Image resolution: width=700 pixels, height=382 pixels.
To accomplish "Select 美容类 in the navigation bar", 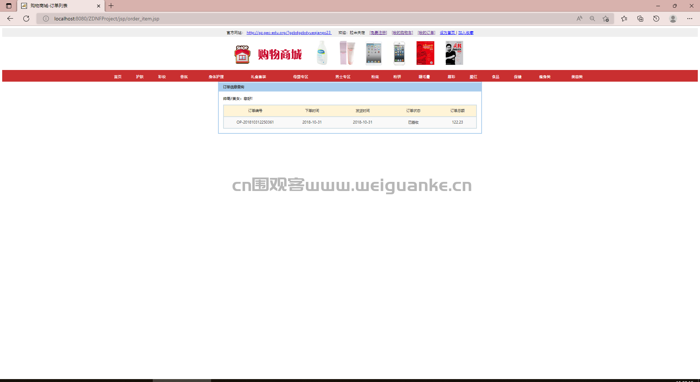I will point(577,77).
